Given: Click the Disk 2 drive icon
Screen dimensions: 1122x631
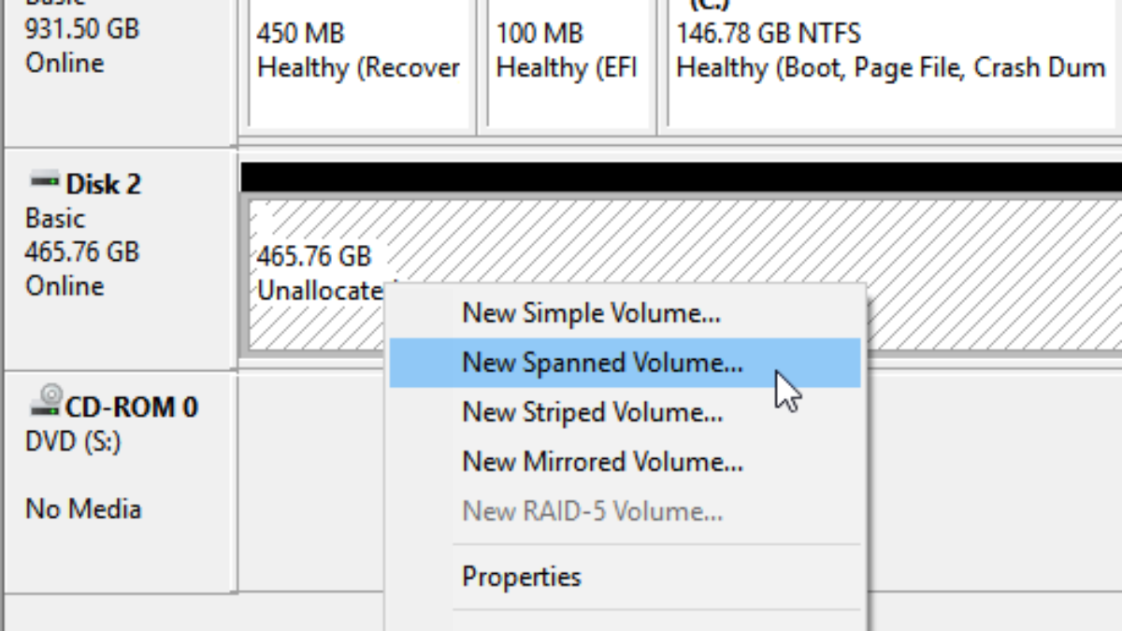Looking at the screenshot, I should click(44, 179).
